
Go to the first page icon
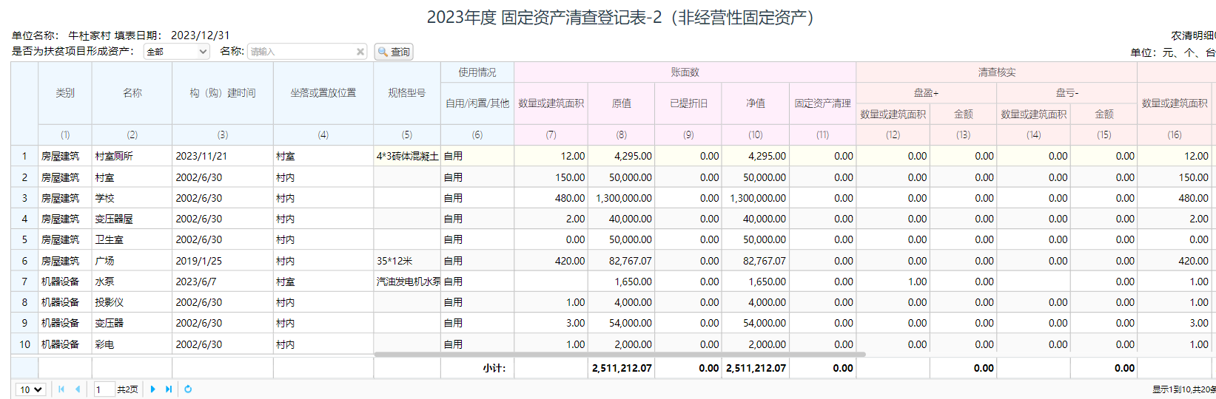[61, 389]
